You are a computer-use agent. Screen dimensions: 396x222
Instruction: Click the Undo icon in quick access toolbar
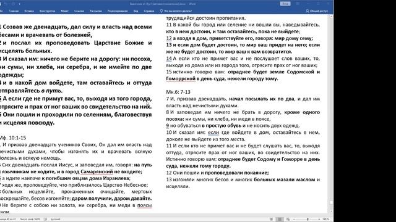[x=6, y=4]
